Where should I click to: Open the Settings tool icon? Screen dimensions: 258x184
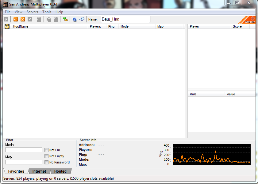65,19
